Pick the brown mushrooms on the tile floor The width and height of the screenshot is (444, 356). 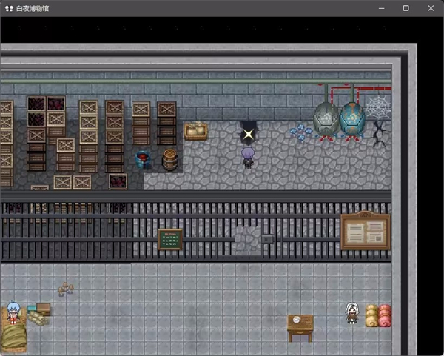tap(66, 289)
